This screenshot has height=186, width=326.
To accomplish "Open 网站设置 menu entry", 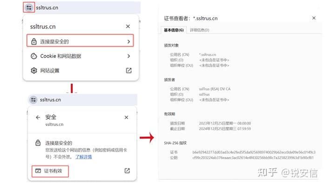I will (81, 71).
